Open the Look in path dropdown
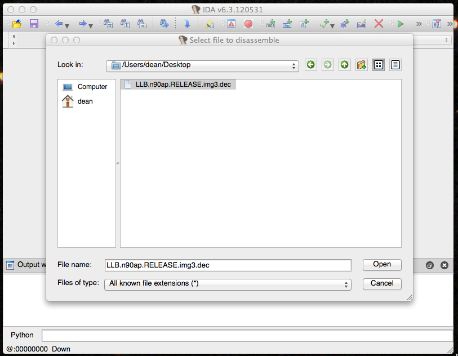The image size is (458, 356). (202, 65)
